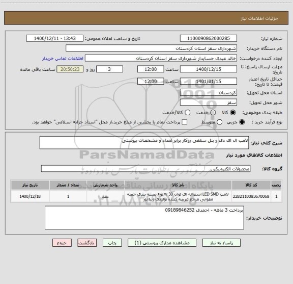Select the جزیی purchase type radio
The height and width of the screenshot is (284, 293).
click(242, 122)
